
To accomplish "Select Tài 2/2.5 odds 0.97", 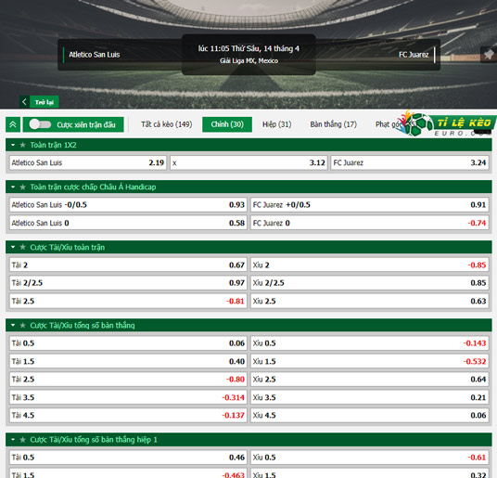I will (x=128, y=282).
